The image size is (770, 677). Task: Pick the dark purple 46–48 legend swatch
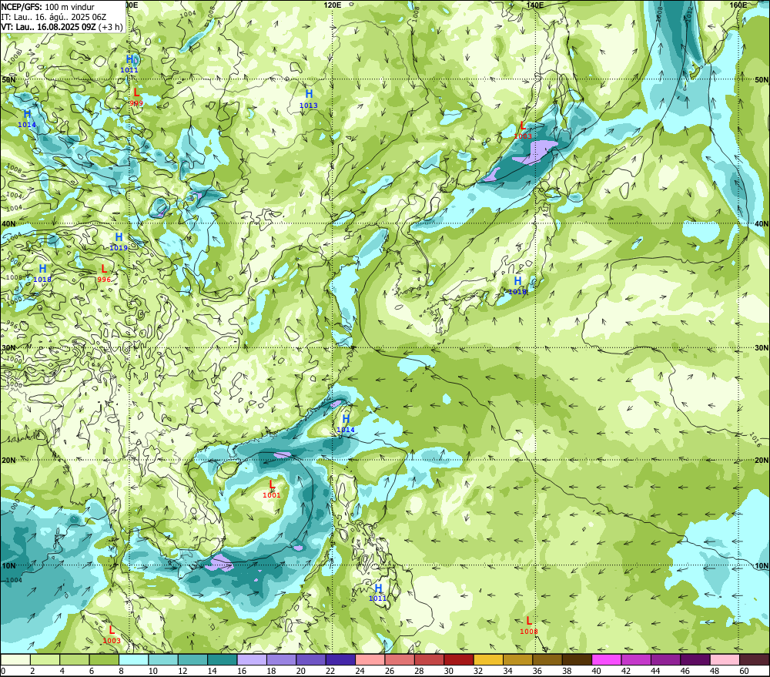click(695, 659)
